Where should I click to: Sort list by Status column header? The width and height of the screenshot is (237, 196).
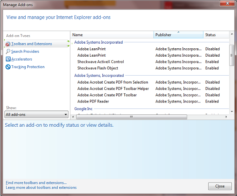tap(216, 35)
